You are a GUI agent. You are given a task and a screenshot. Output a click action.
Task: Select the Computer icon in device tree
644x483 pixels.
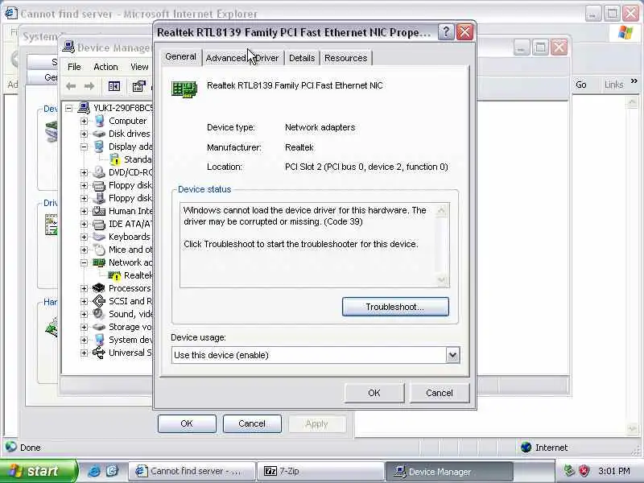pyautogui.click(x=99, y=121)
